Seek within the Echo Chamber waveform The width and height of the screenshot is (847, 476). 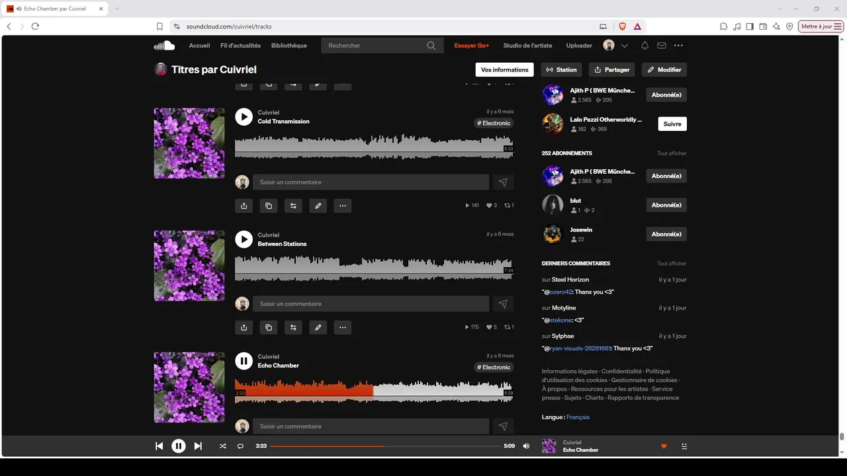[374, 391]
